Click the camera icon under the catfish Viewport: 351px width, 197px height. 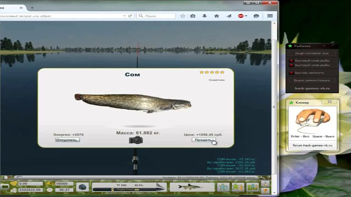(x=136, y=140)
